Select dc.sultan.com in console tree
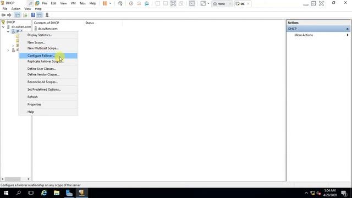352x198 pixels. 19,27
